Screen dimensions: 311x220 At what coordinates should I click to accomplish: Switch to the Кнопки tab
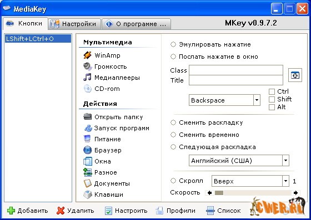click(26, 23)
